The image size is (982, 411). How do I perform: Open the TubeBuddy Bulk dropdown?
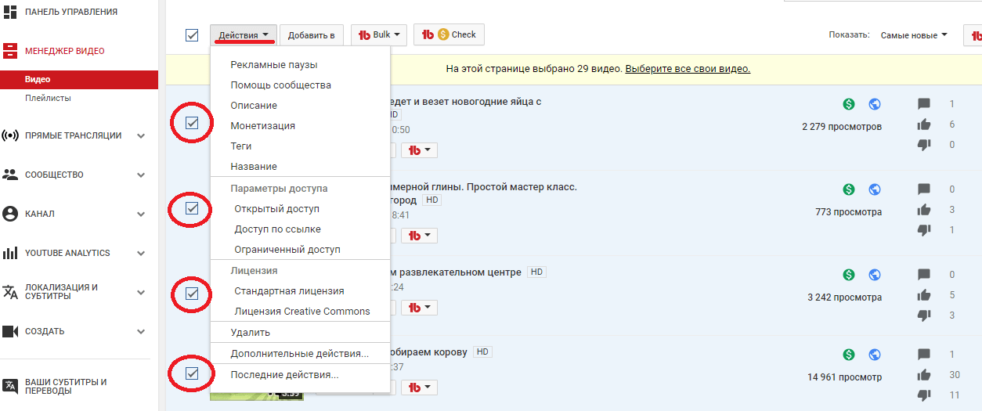point(379,34)
